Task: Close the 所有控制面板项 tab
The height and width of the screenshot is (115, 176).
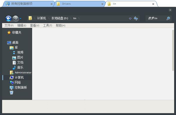Action: coord(52,4)
